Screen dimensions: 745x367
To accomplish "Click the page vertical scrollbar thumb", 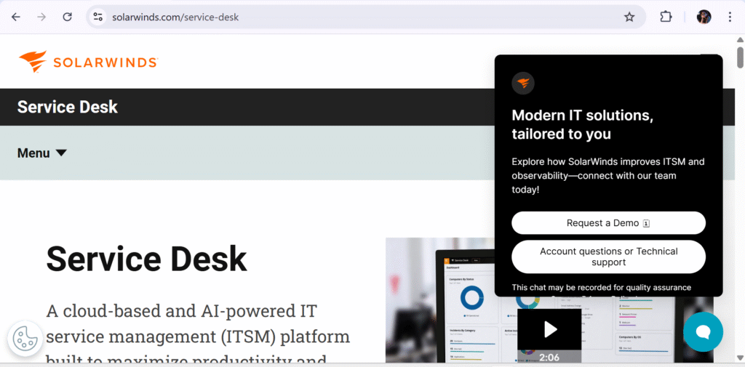I will tap(740, 57).
